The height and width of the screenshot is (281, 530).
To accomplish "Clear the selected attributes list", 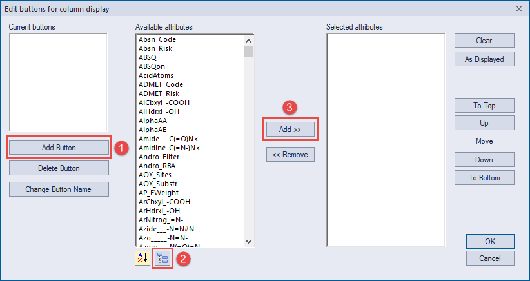I will pos(484,41).
